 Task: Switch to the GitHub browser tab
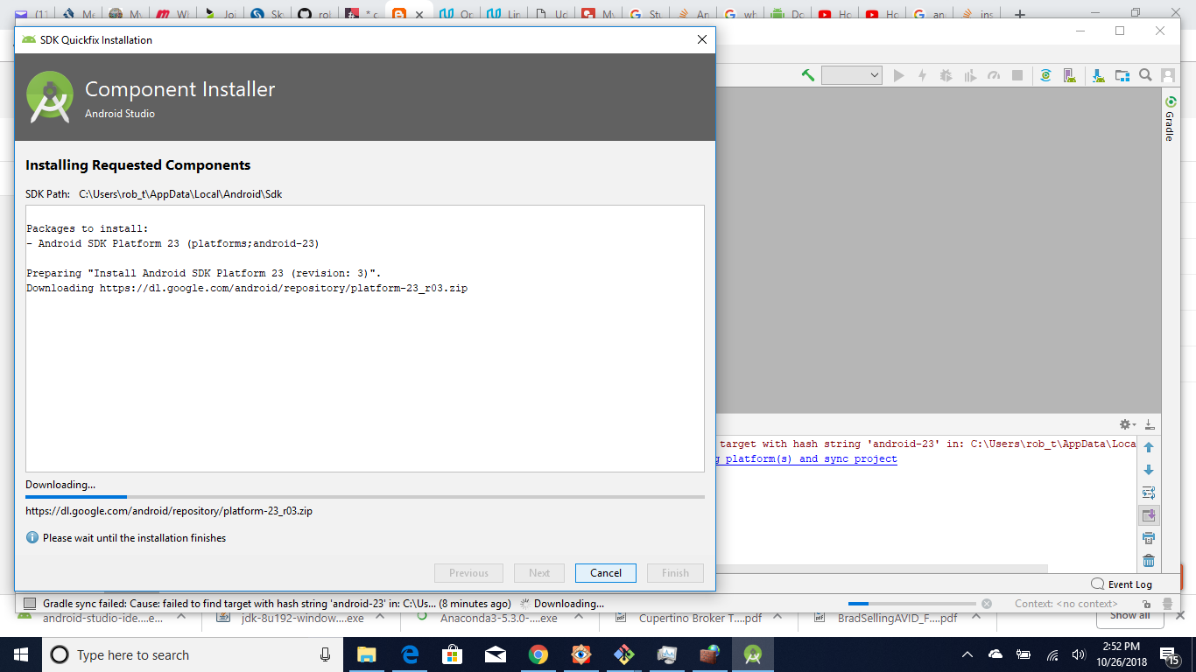[x=313, y=14]
